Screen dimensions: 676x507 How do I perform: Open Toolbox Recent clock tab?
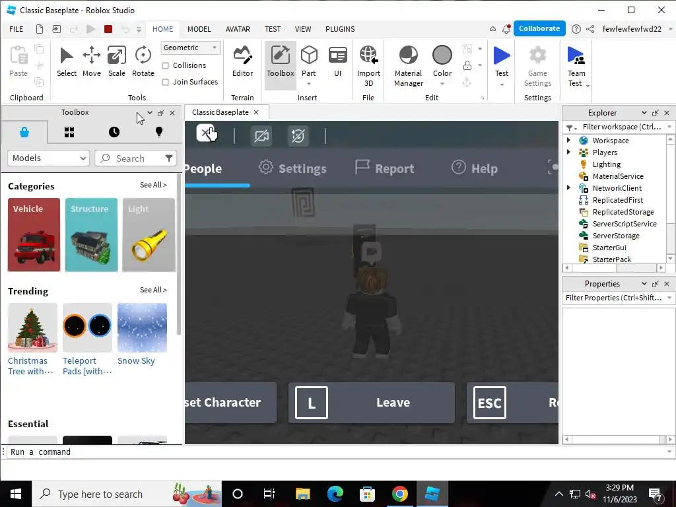click(114, 132)
